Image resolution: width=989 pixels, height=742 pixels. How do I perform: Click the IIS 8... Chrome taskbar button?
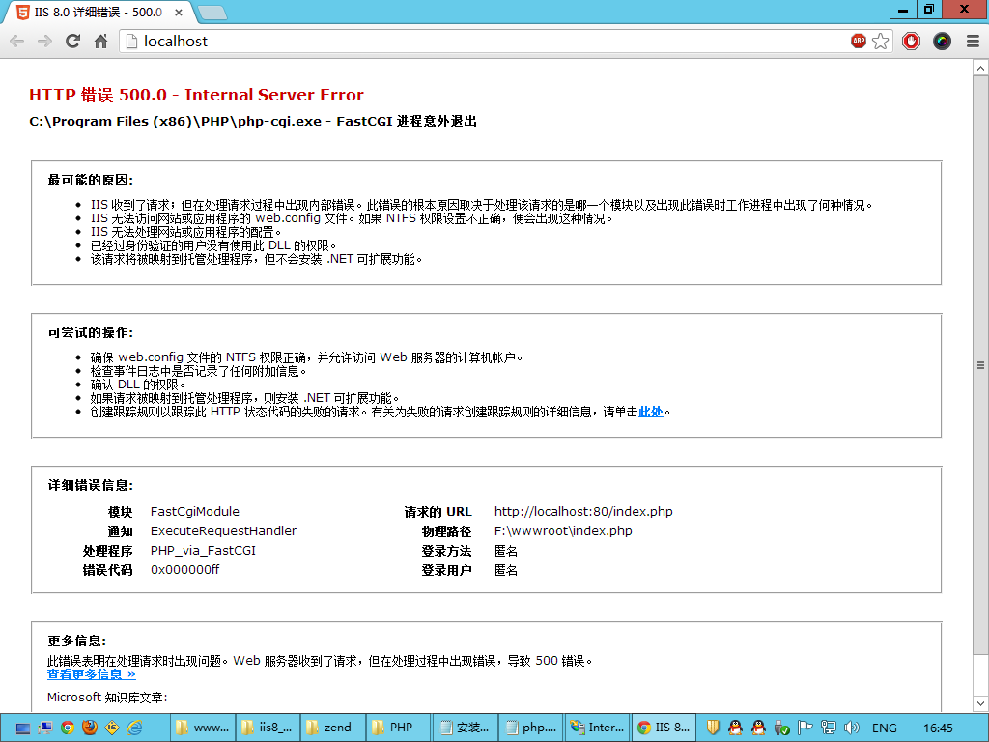click(x=664, y=728)
